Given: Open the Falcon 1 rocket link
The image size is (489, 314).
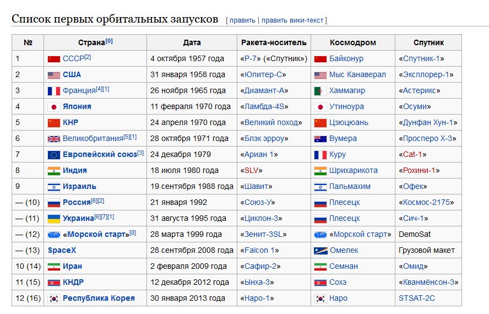Looking at the screenshot, I should (x=259, y=250).
